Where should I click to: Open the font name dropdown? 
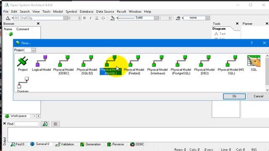click(x=66, y=18)
